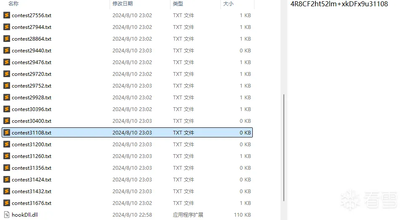Select the file name hookDll.dll
Screen dimensions: 406x220
click(x=25, y=215)
